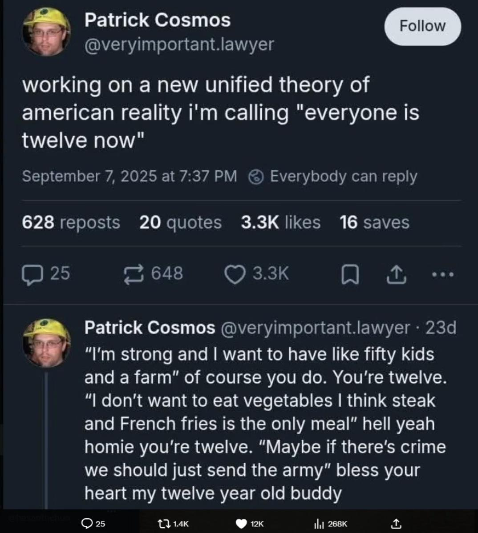Share the post using the upload-arrow icon beside the bookmark

pyautogui.click(x=396, y=275)
